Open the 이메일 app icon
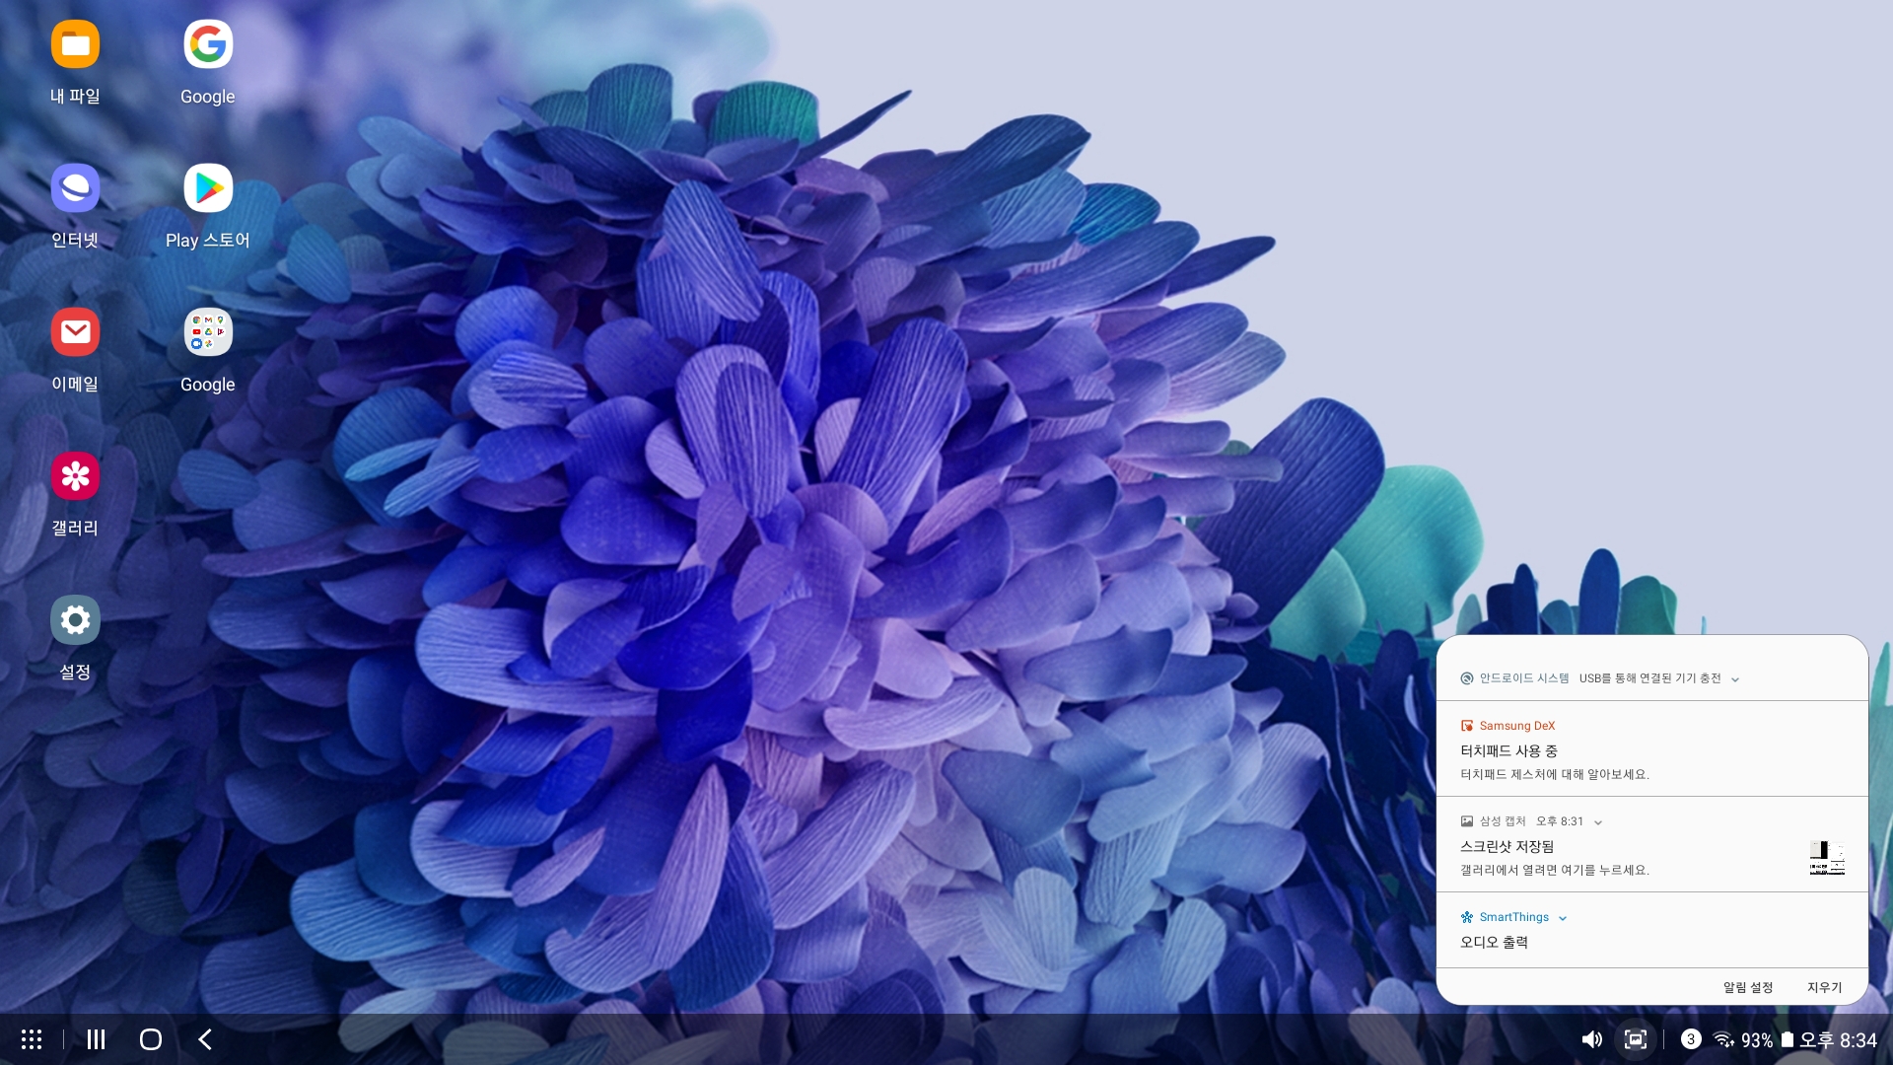 pos(75,332)
